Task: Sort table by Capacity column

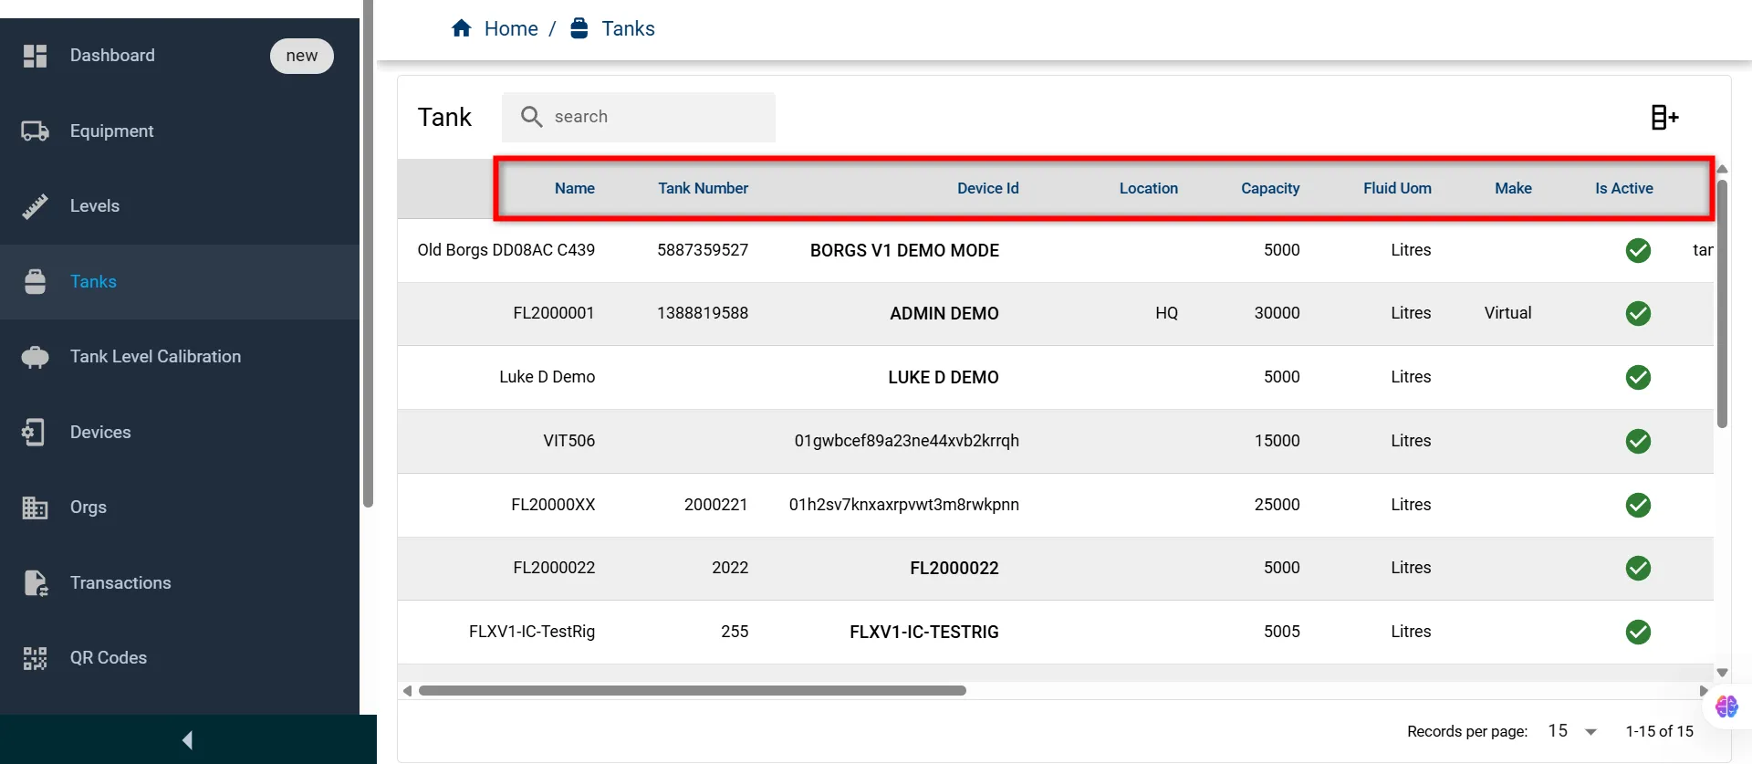Action: pyautogui.click(x=1270, y=188)
